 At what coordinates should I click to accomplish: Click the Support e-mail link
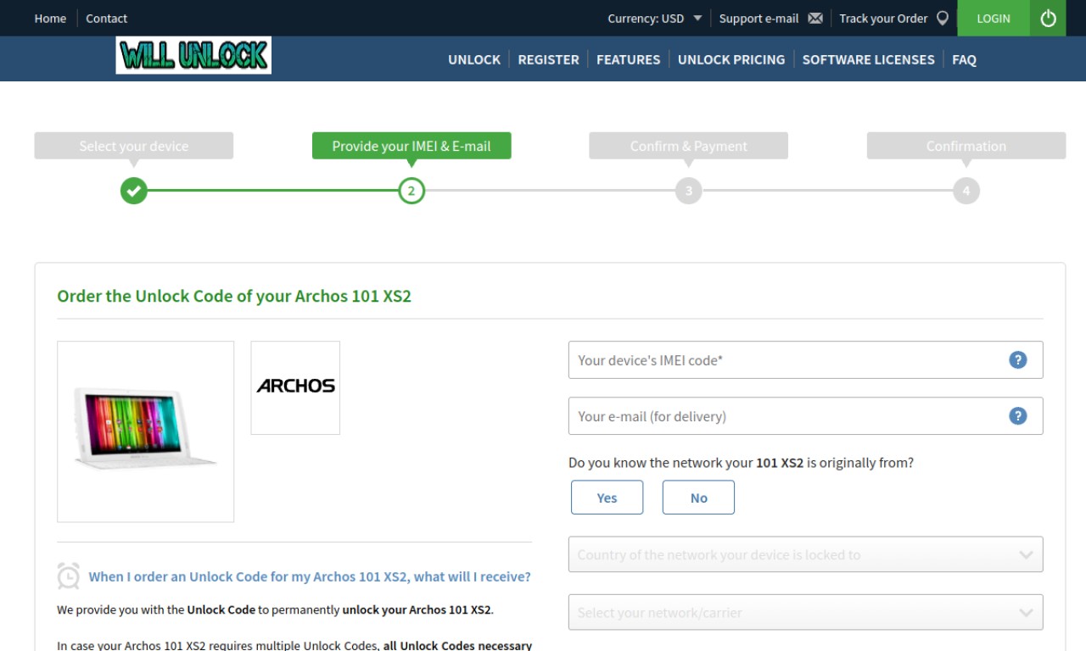759,18
